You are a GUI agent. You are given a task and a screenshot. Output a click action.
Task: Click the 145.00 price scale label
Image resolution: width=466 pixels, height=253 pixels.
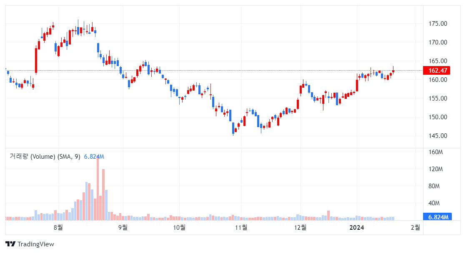[x=438, y=136]
